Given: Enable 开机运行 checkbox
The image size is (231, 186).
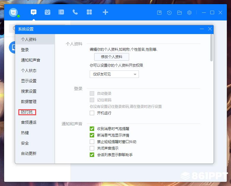Looking at the screenshot, I should [92, 113].
